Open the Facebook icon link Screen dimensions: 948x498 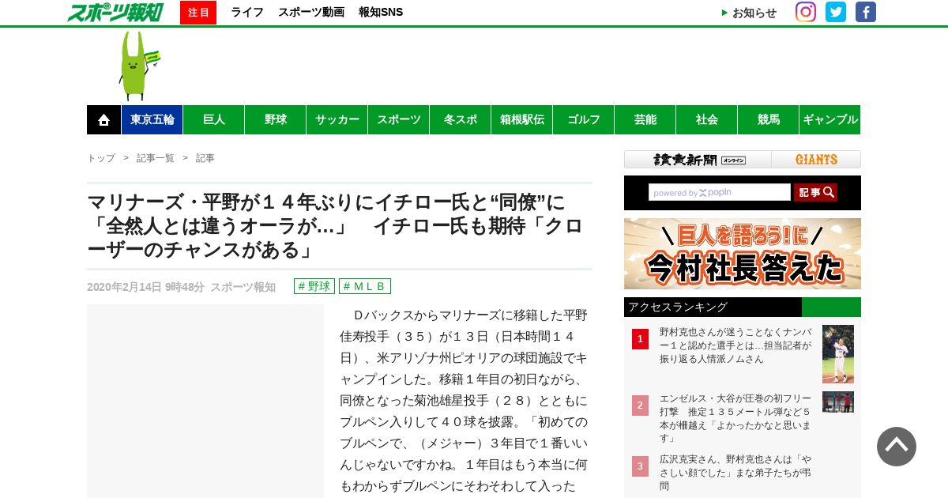(866, 12)
